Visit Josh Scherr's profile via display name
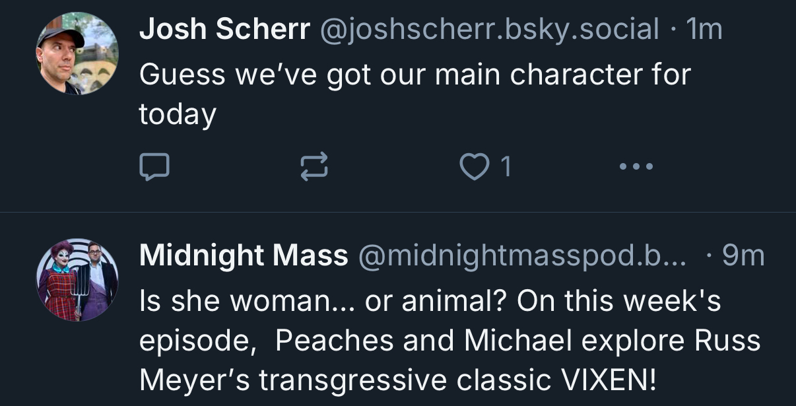 coord(224,29)
